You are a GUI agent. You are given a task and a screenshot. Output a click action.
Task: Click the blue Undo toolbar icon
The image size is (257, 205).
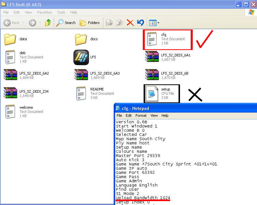click(140, 23)
